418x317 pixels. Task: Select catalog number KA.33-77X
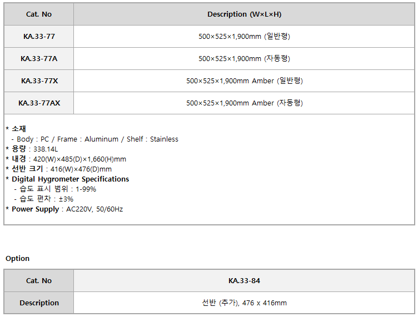click(39, 81)
